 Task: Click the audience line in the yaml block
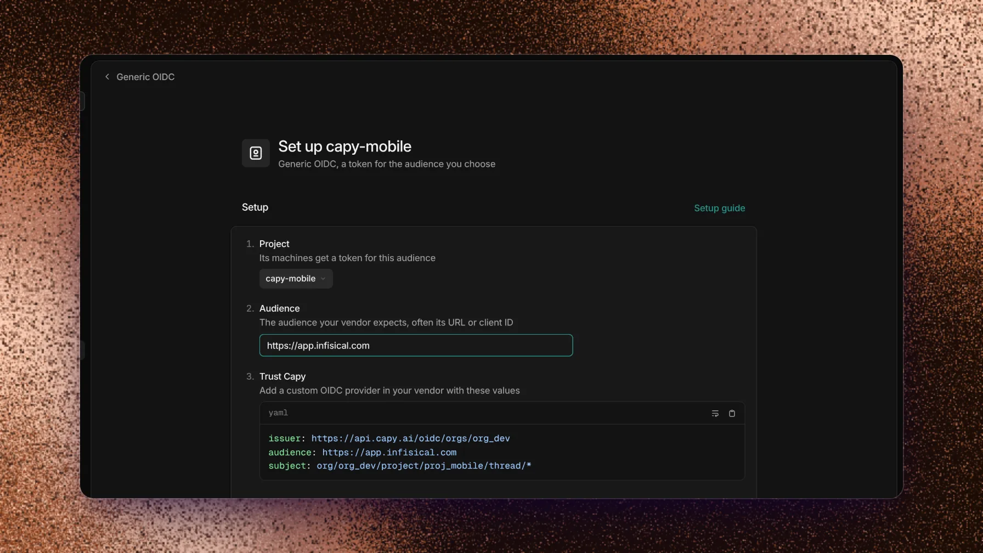pos(362,452)
